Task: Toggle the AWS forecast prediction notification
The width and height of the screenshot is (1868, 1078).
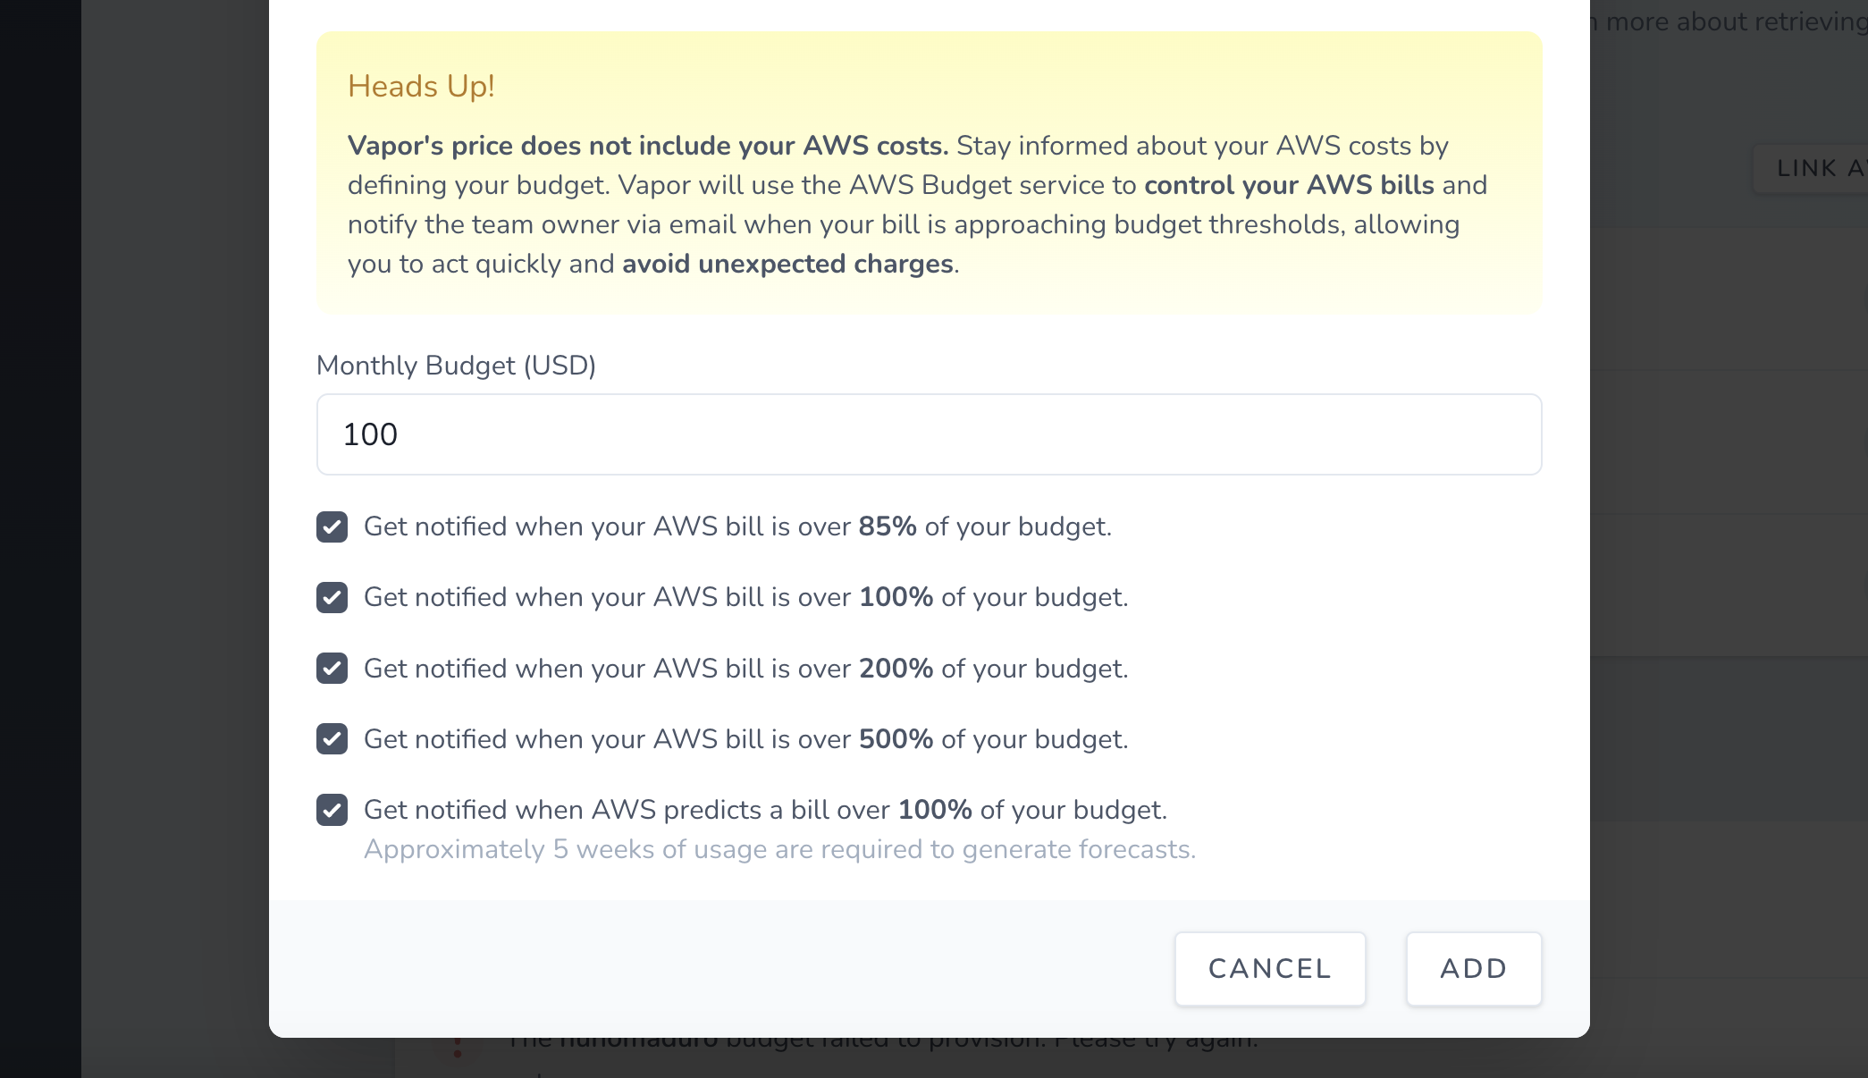Action: [332, 811]
